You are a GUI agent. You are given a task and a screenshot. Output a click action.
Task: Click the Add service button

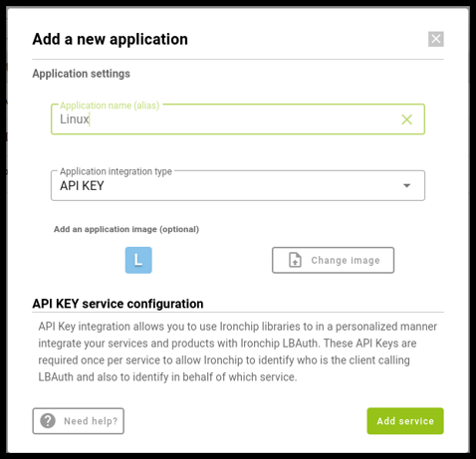pyautogui.click(x=405, y=421)
